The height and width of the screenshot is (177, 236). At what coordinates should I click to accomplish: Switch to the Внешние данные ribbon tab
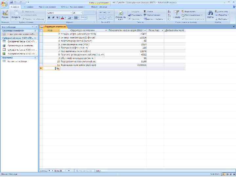pyautogui.click(x=47, y=7)
